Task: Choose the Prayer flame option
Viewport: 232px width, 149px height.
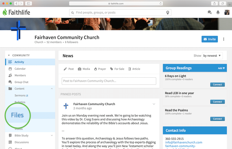Action: click(100, 69)
